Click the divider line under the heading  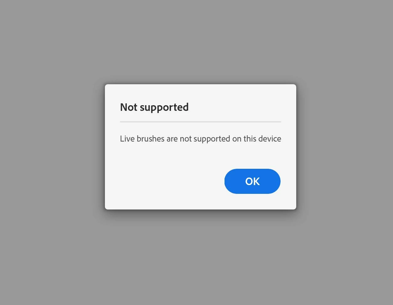tap(200, 121)
